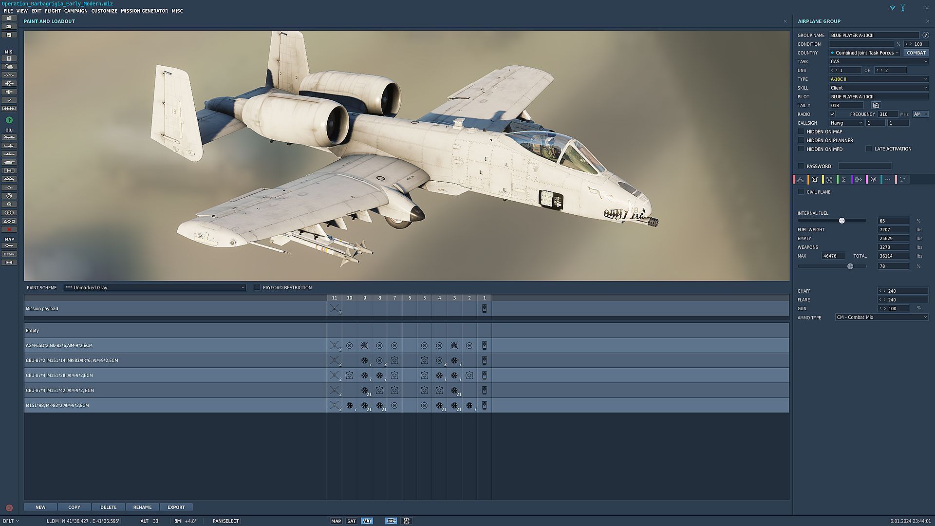Toggle the Late Activation checkbox
This screenshot has height=526, width=935.
pyautogui.click(x=869, y=149)
